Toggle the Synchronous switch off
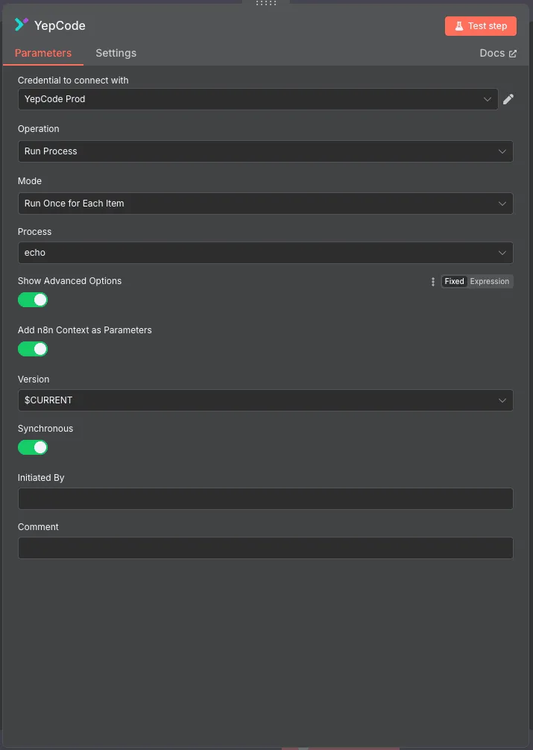The width and height of the screenshot is (533, 750). tap(33, 447)
